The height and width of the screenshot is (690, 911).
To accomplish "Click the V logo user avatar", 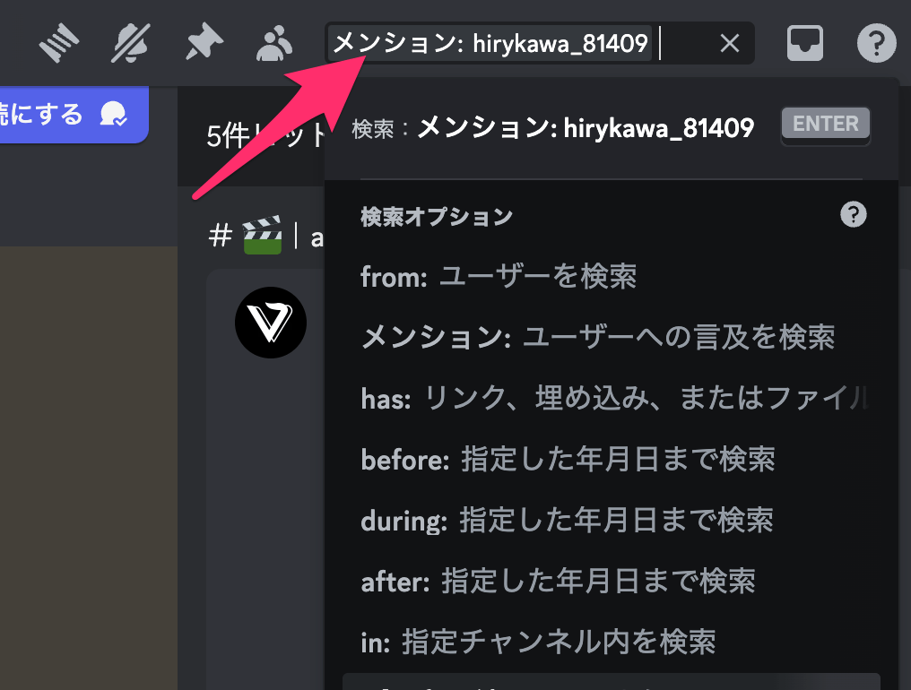I will [271, 323].
